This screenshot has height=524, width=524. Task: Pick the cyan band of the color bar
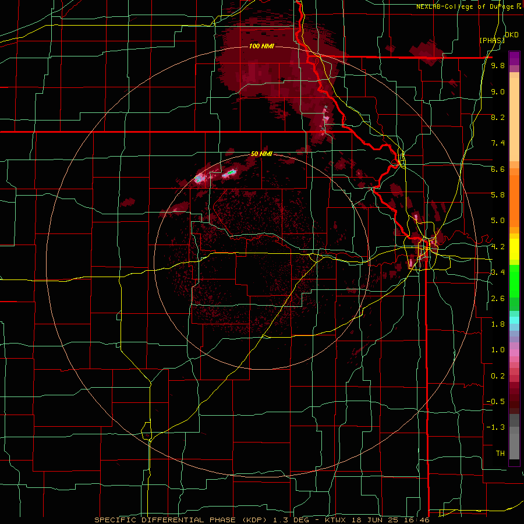point(514,320)
